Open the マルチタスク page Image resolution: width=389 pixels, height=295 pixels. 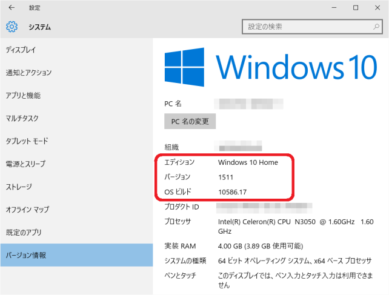pos(76,118)
